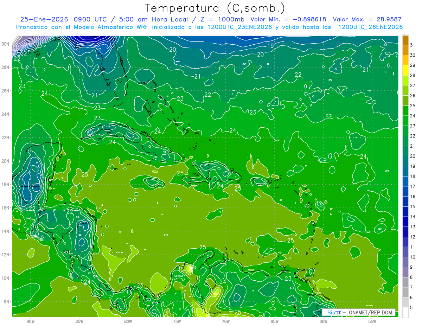Click latitude axis label "8N"
422x326 pixels.
coord(7,301)
